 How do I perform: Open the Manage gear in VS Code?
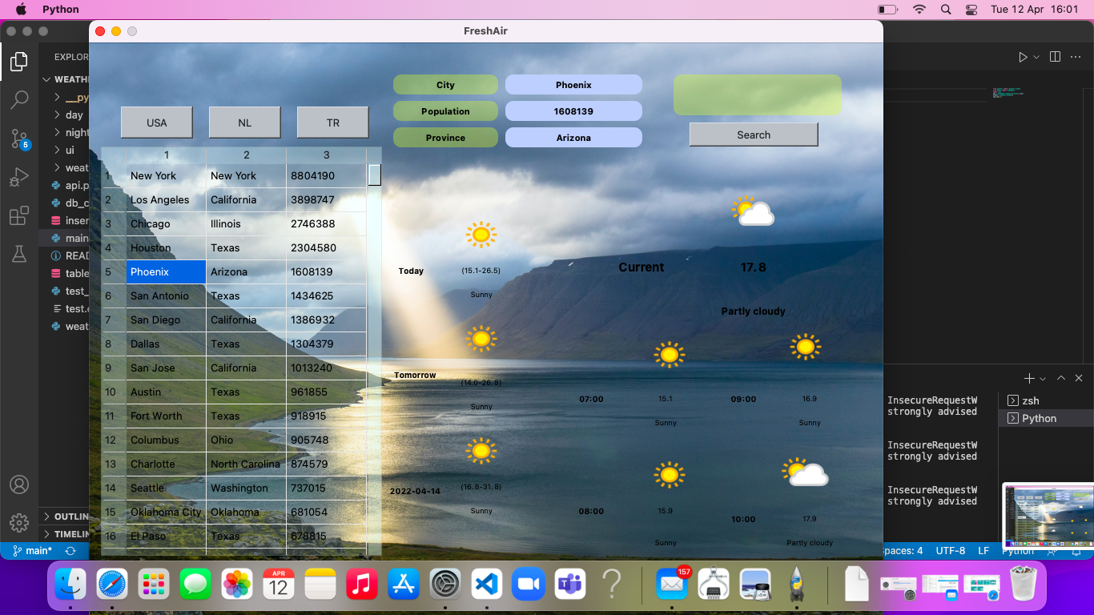[19, 523]
